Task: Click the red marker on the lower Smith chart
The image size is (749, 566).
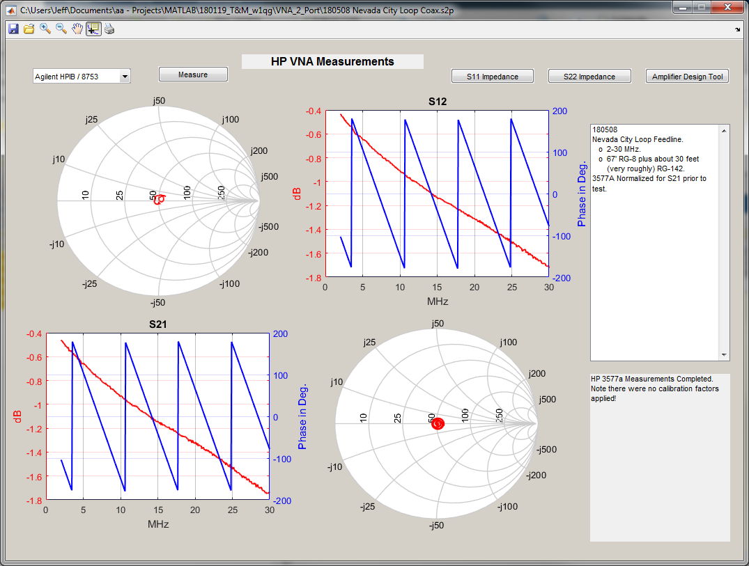Action: [x=438, y=423]
